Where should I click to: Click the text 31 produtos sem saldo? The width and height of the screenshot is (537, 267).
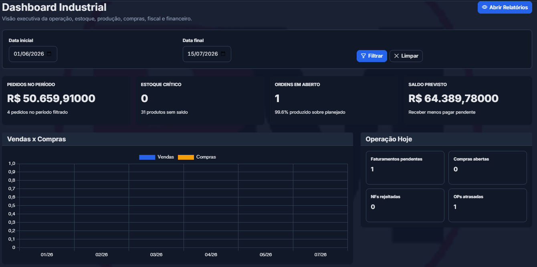(164, 112)
